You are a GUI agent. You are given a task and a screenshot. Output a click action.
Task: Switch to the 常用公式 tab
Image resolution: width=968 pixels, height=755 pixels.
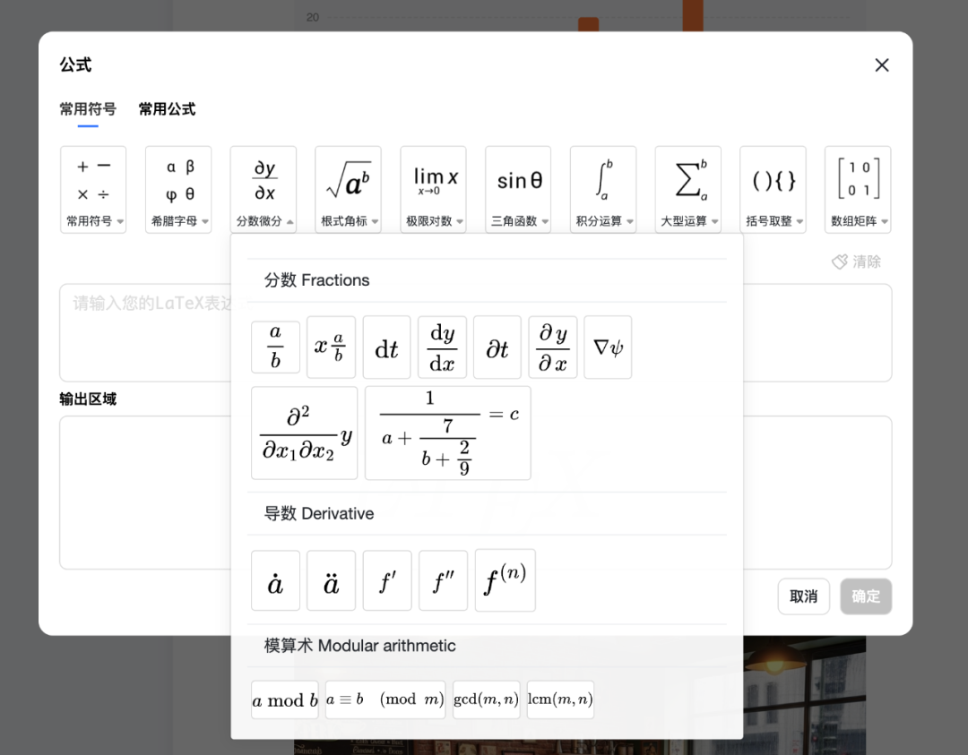click(x=167, y=109)
